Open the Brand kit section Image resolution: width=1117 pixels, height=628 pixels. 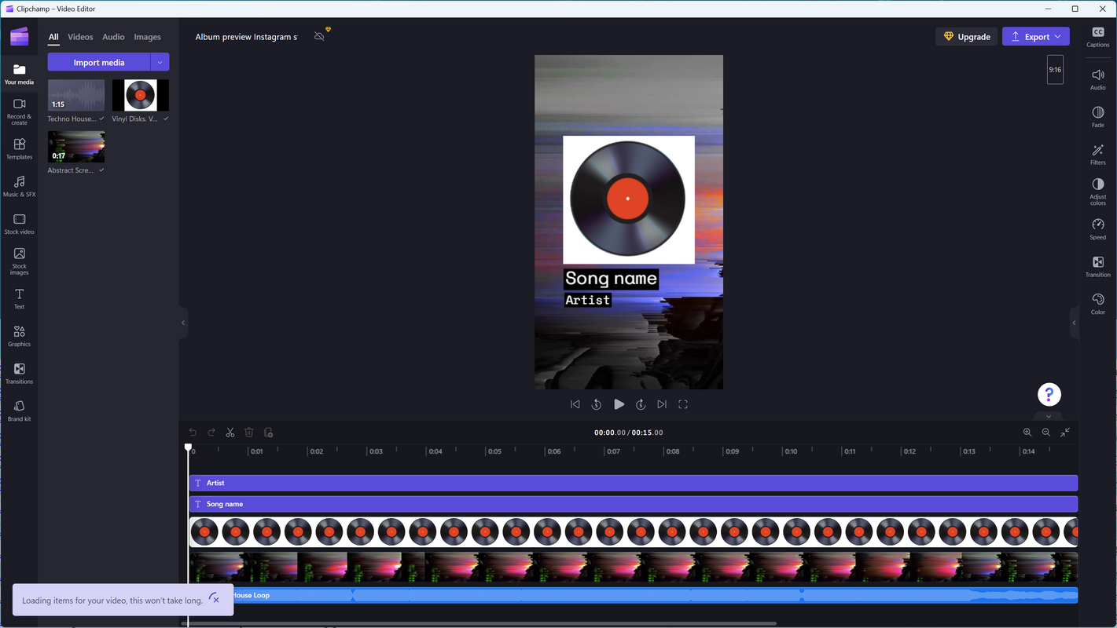pos(19,411)
